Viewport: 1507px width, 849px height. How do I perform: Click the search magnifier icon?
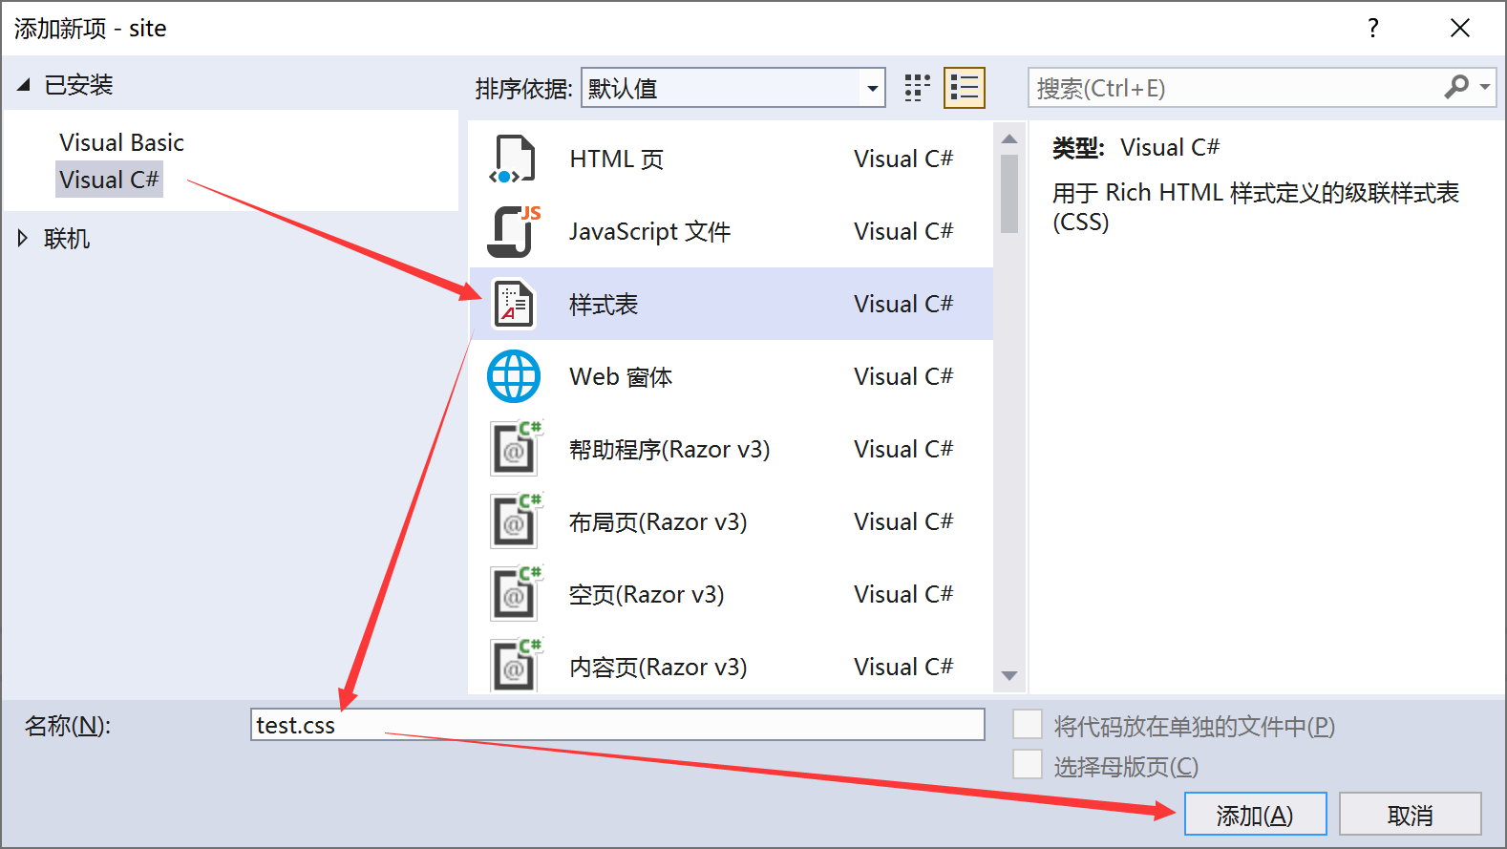1455,88
